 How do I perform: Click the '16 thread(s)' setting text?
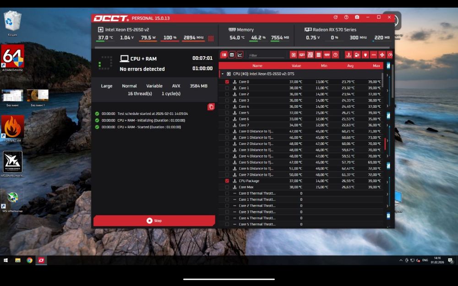tap(140, 93)
